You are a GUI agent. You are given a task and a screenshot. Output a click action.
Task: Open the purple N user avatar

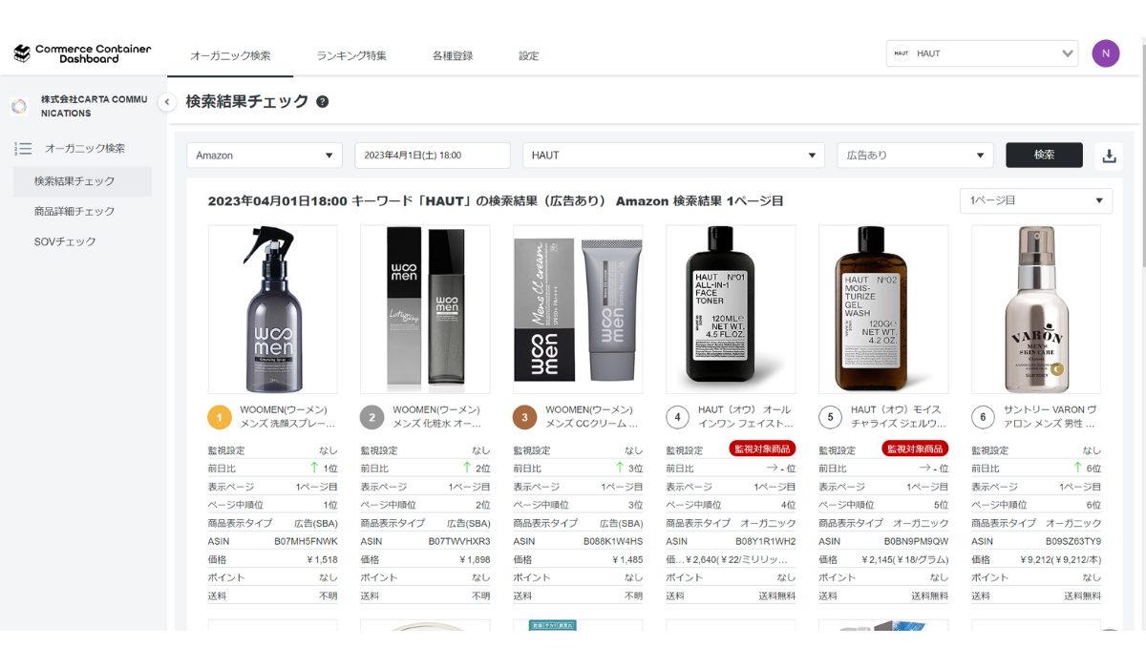[x=1106, y=53]
